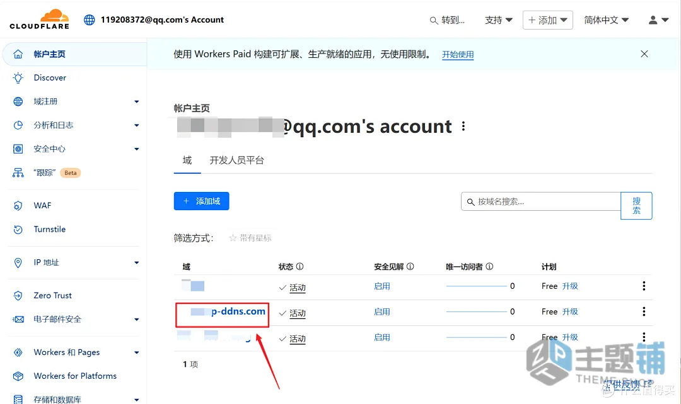Click the 跟踪 network icon
This screenshot has width=681, height=404.
point(18,173)
